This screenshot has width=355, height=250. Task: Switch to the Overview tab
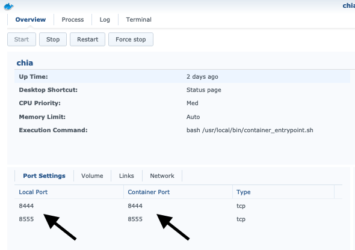tap(31, 20)
